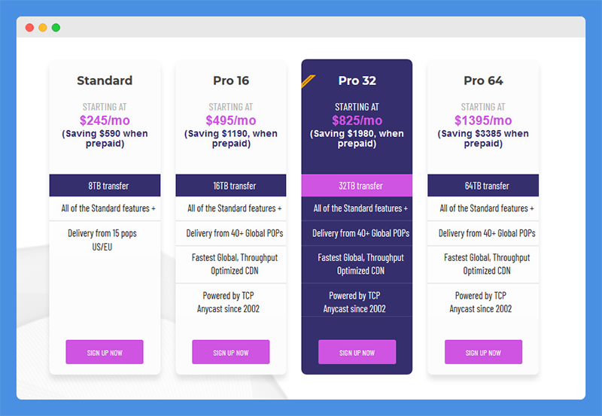The width and height of the screenshot is (602, 416).
Task: Sign up for the Pro 16 plan
Action: [x=231, y=352]
